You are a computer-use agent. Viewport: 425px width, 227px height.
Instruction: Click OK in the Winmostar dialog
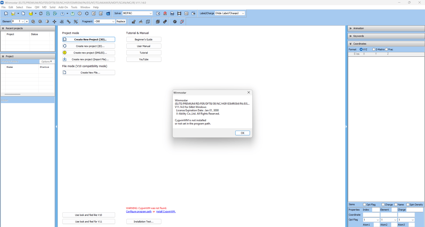[243, 133]
